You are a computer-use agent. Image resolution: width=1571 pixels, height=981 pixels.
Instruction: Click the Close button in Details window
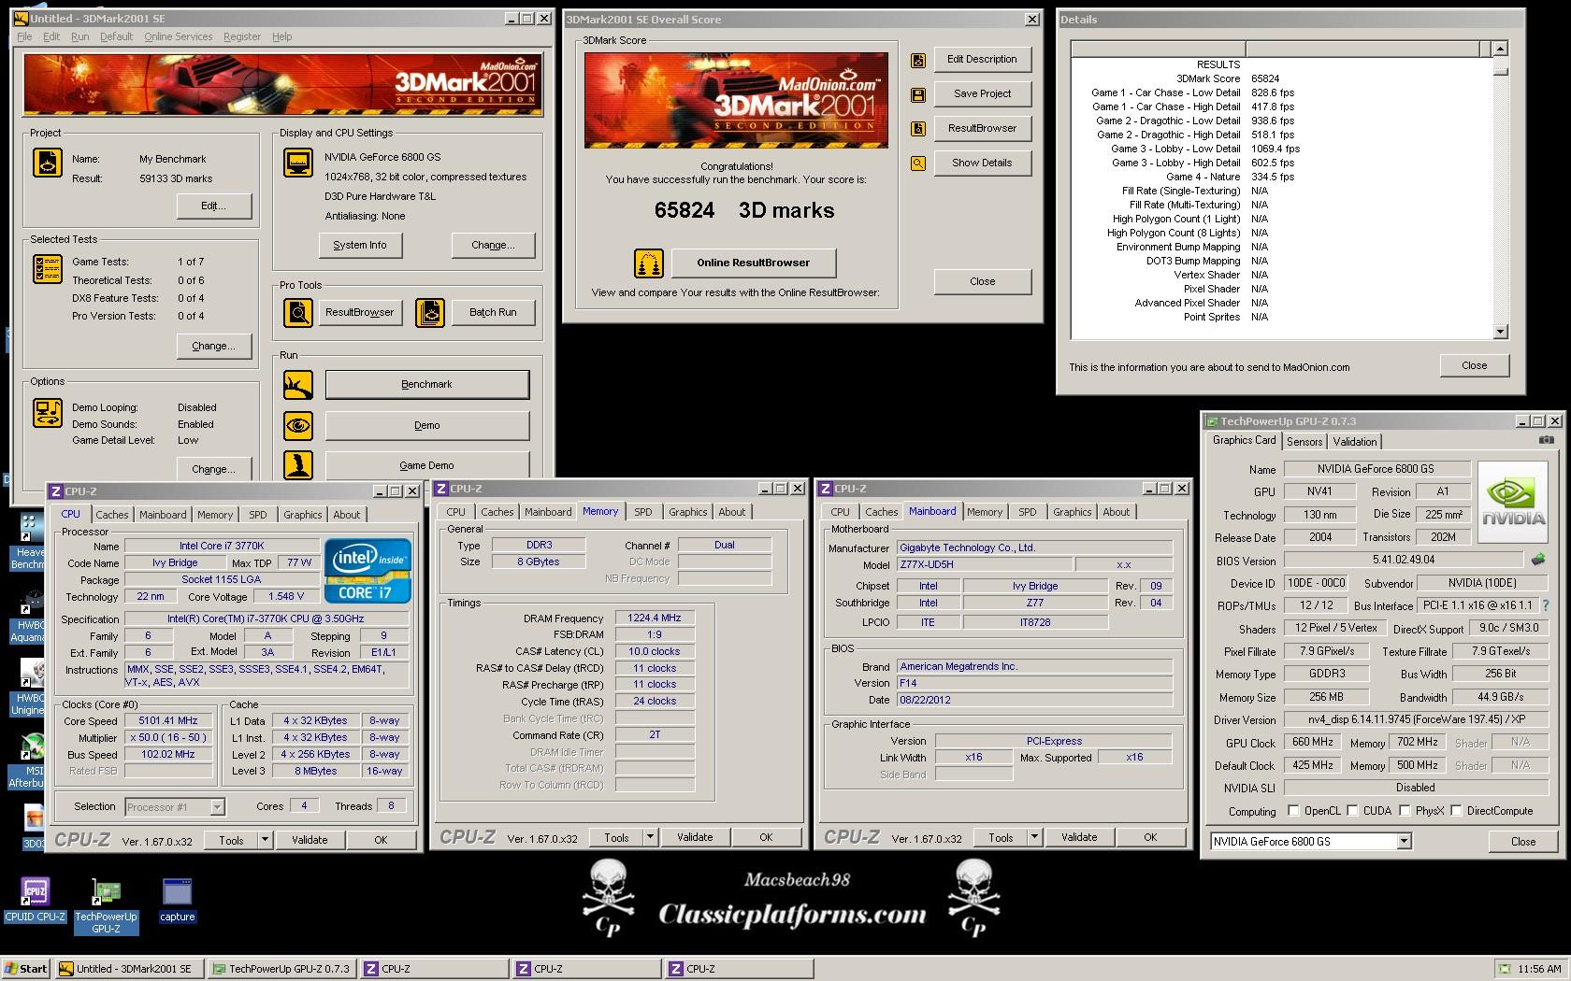[x=1475, y=365]
